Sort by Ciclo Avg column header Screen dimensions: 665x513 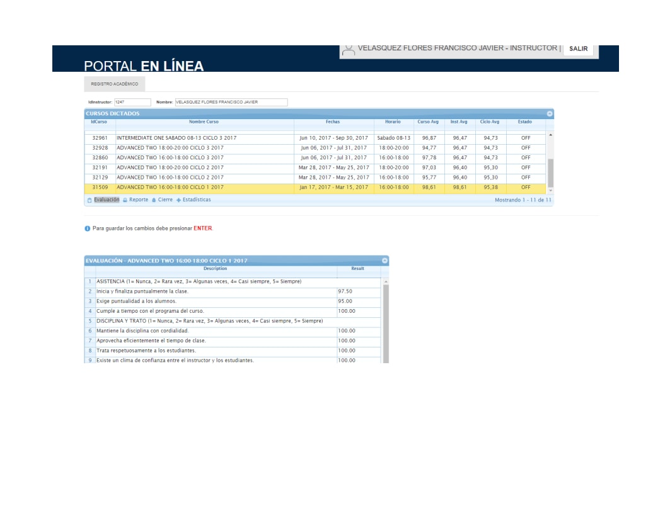click(x=490, y=122)
